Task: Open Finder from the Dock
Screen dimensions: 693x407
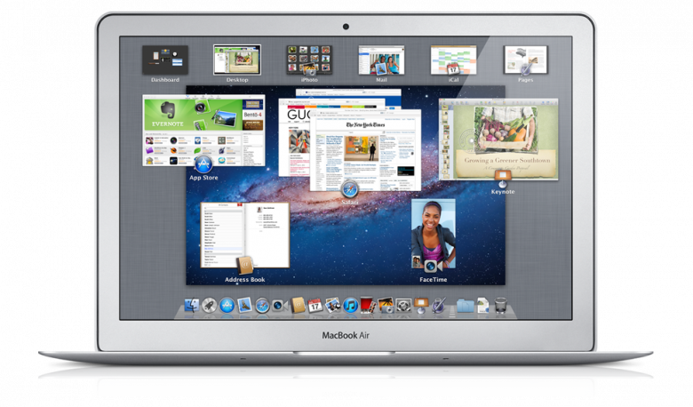Action: tap(191, 305)
